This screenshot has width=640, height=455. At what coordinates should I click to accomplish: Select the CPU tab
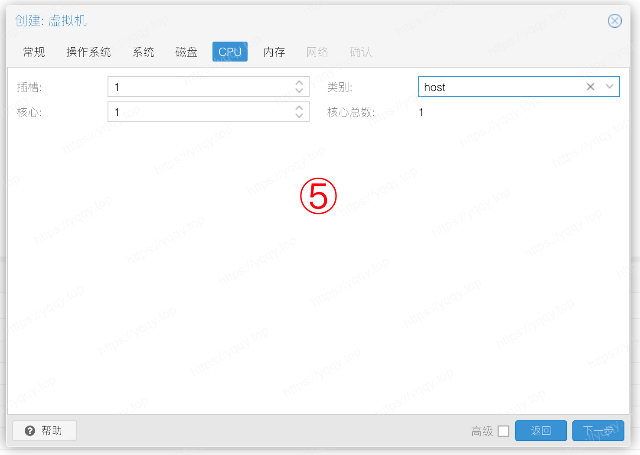click(x=230, y=52)
